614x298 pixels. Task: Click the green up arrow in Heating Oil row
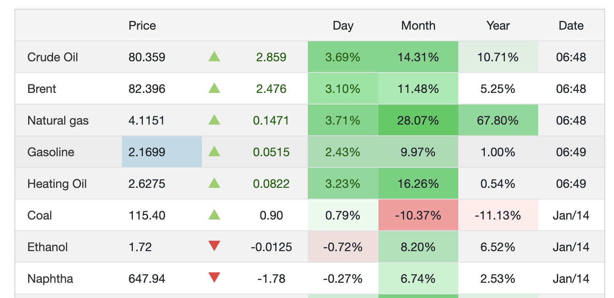point(214,183)
